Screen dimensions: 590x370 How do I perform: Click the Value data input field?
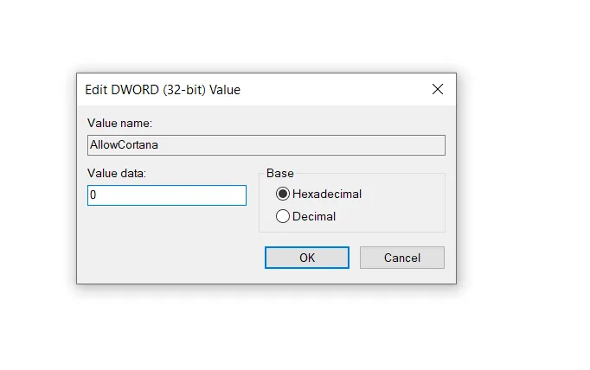[x=167, y=195]
